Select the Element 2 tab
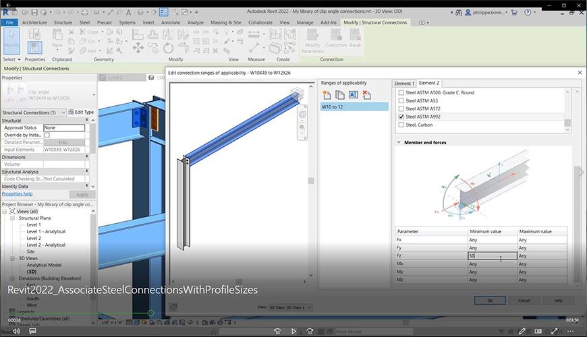Viewport: 587px width, 337px height. [429, 83]
